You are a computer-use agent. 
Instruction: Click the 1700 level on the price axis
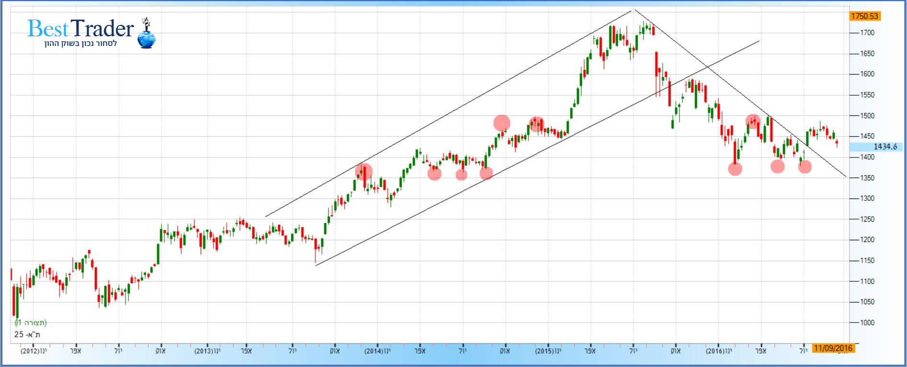867,33
